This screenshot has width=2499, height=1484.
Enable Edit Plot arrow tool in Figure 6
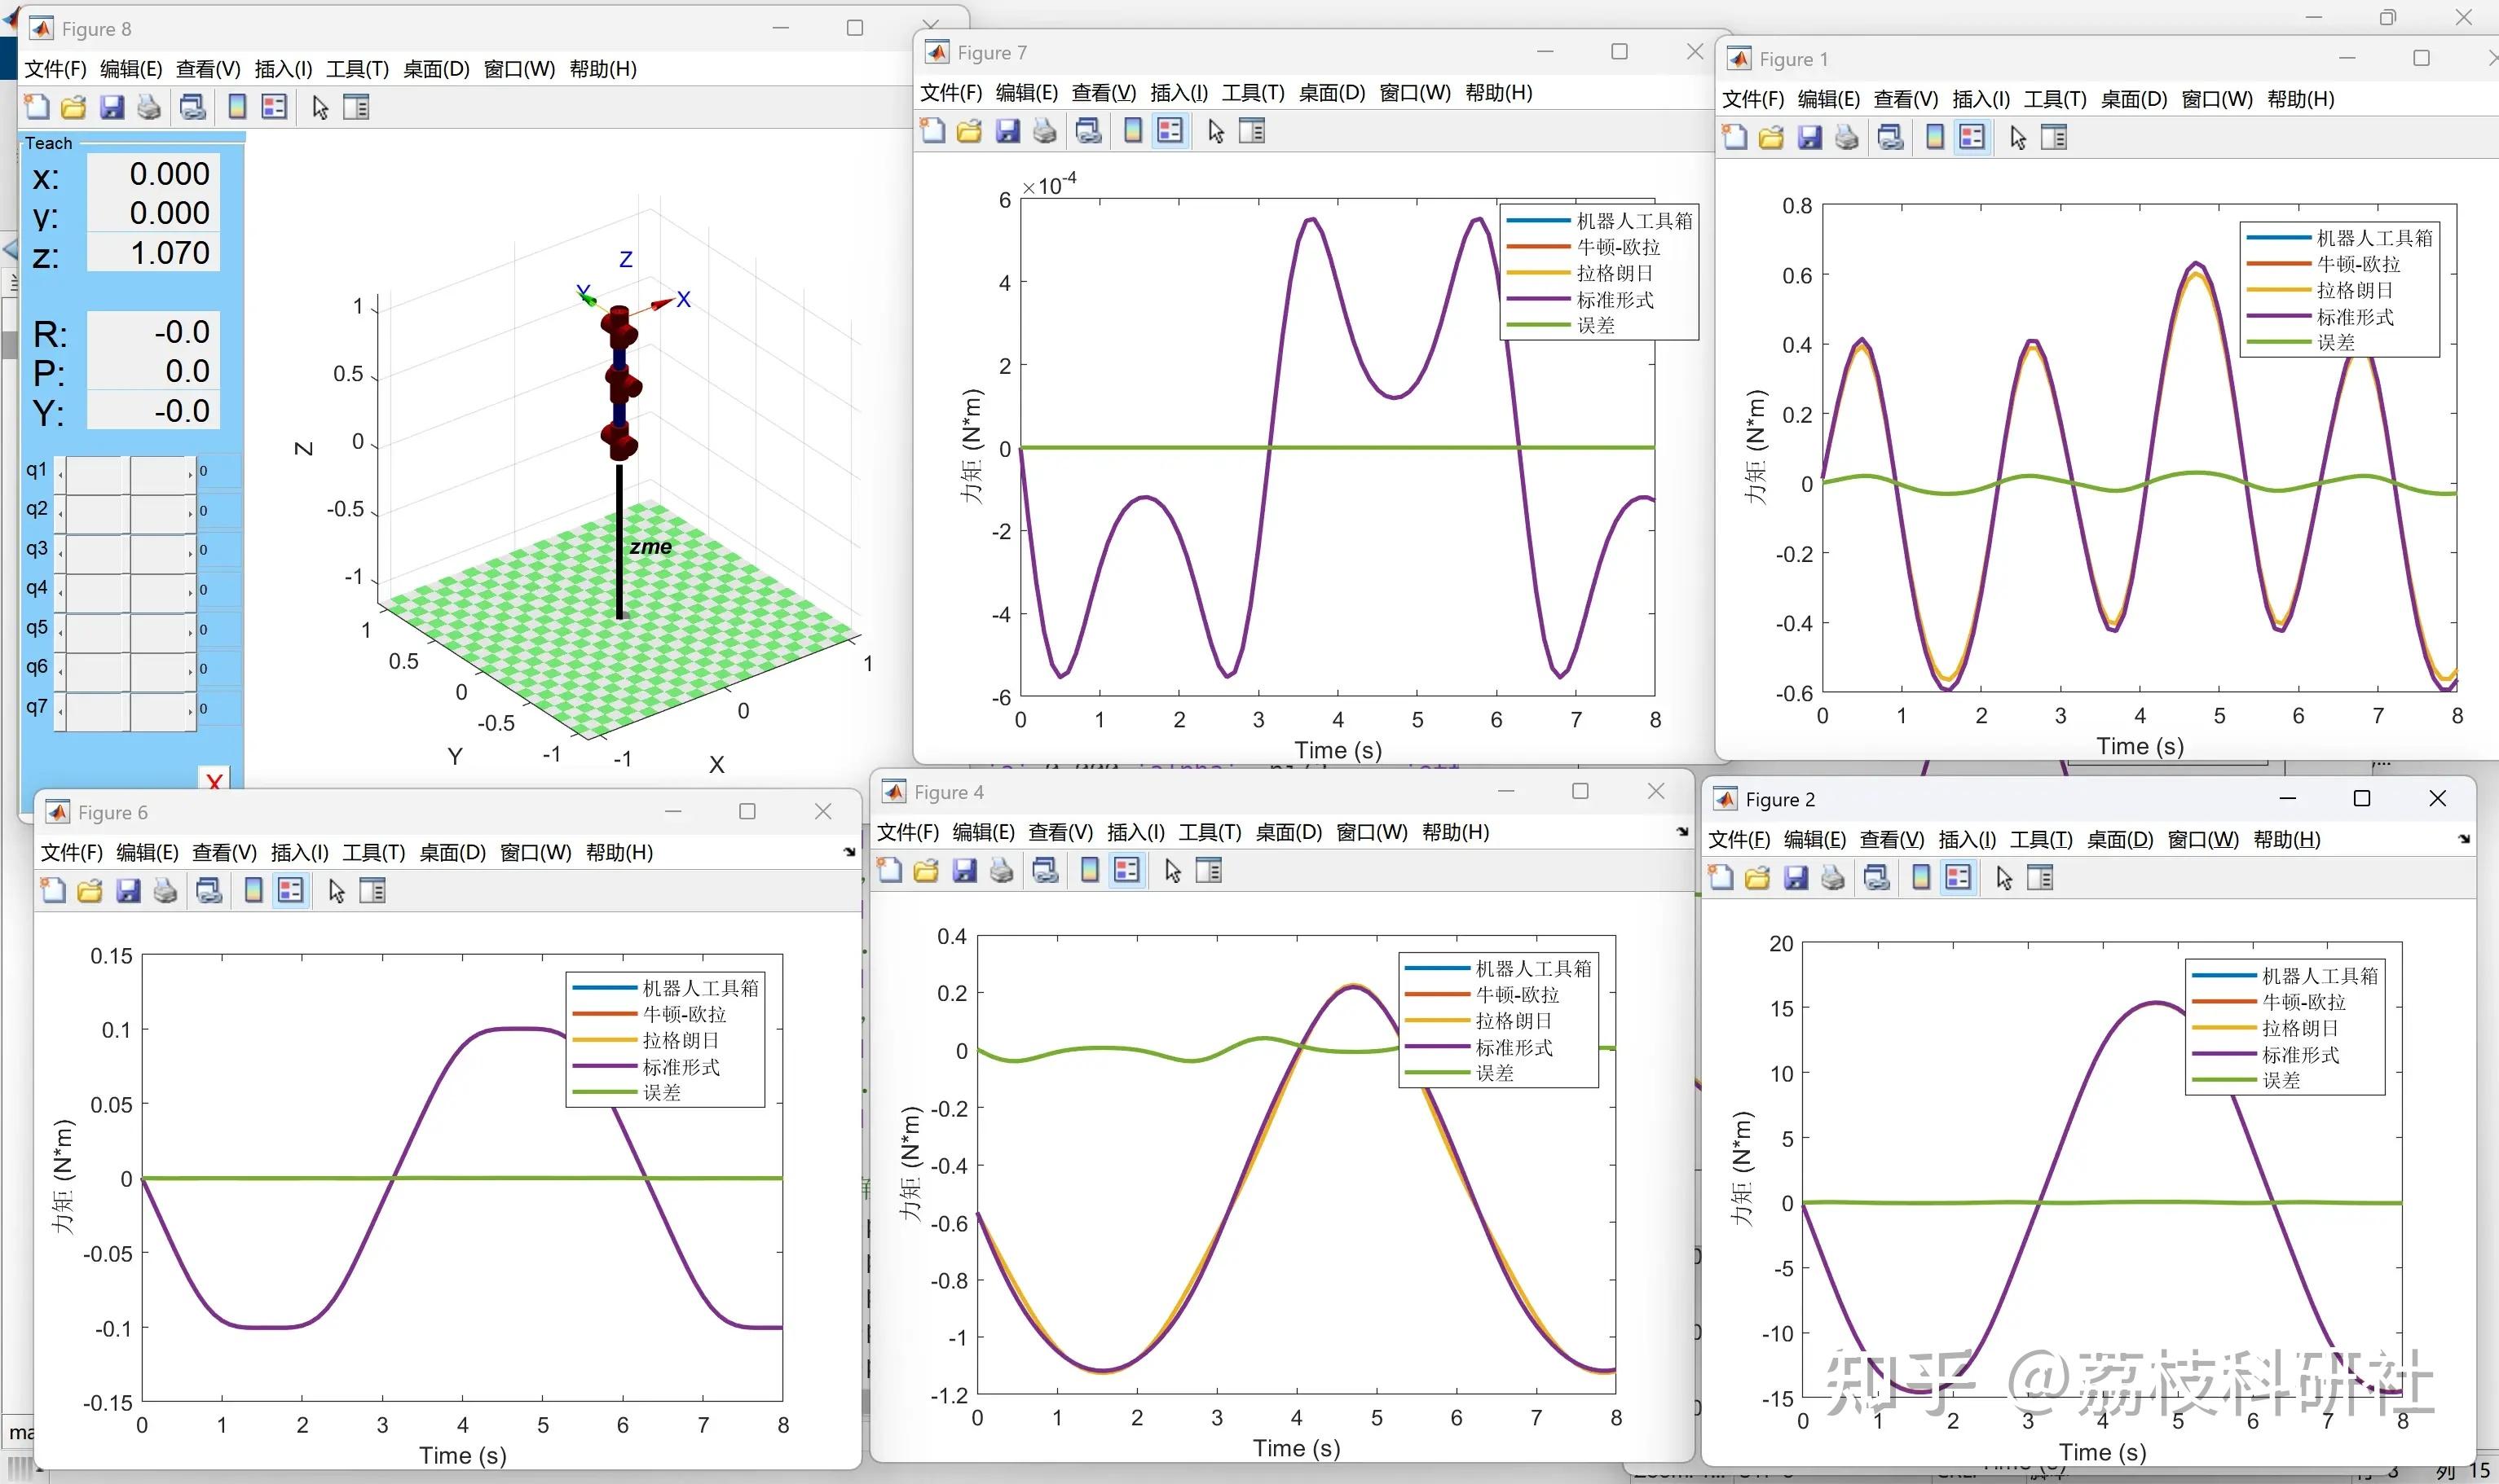click(x=336, y=891)
